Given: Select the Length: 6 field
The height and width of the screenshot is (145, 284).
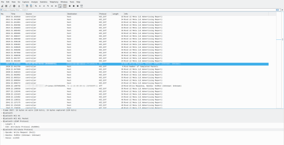Looking at the screenshot, I should pyautogui.click(x=10, y=124).
